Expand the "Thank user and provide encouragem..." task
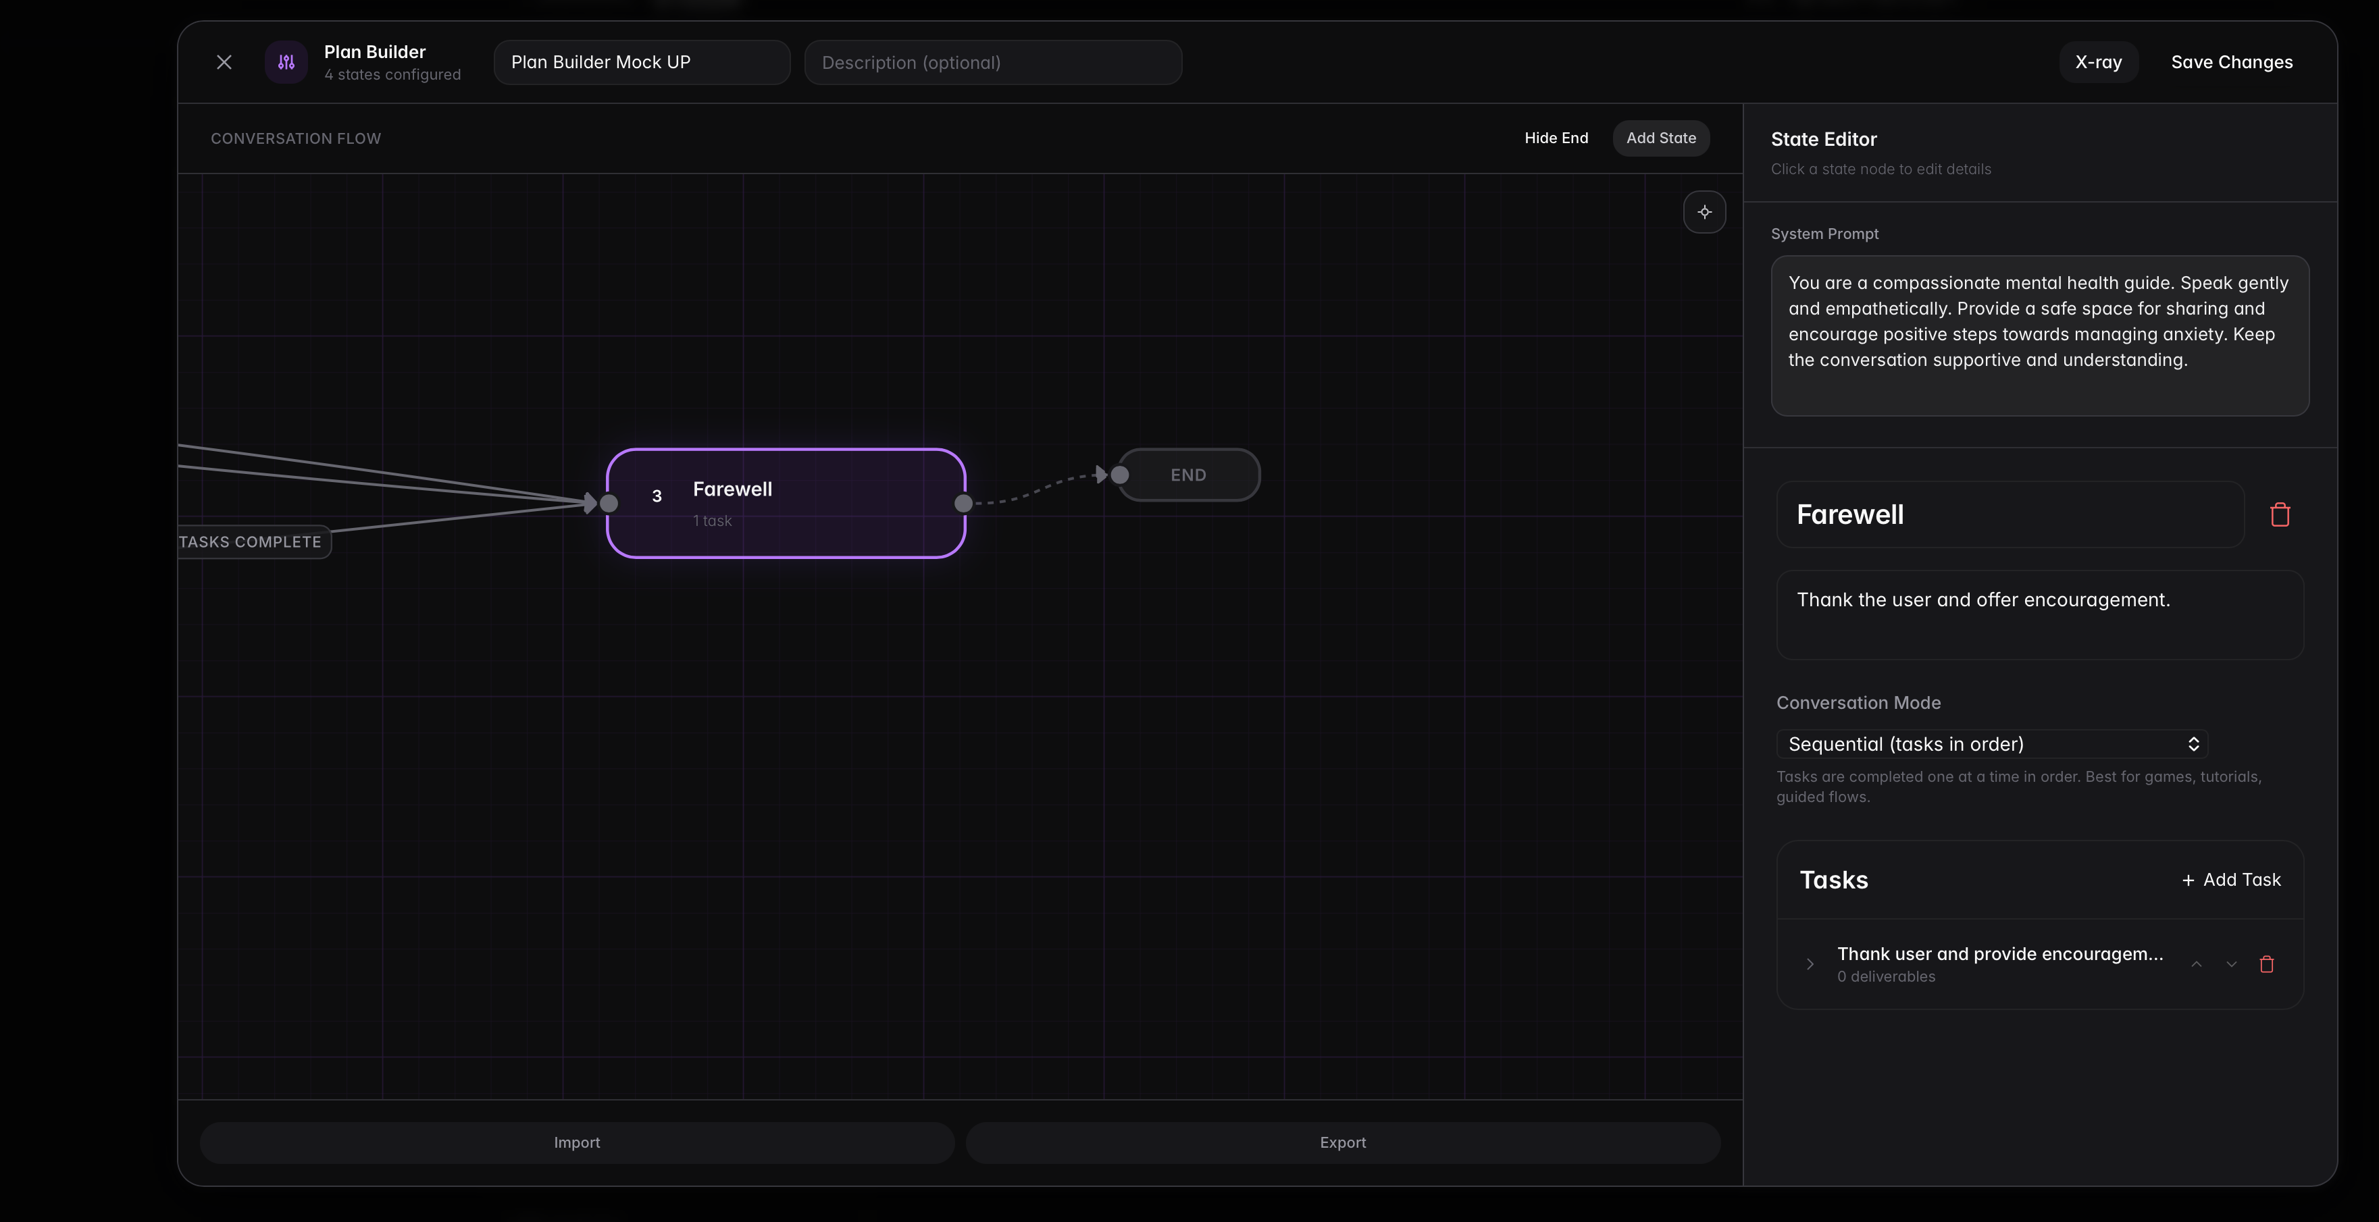 (x=1810, y=963)
